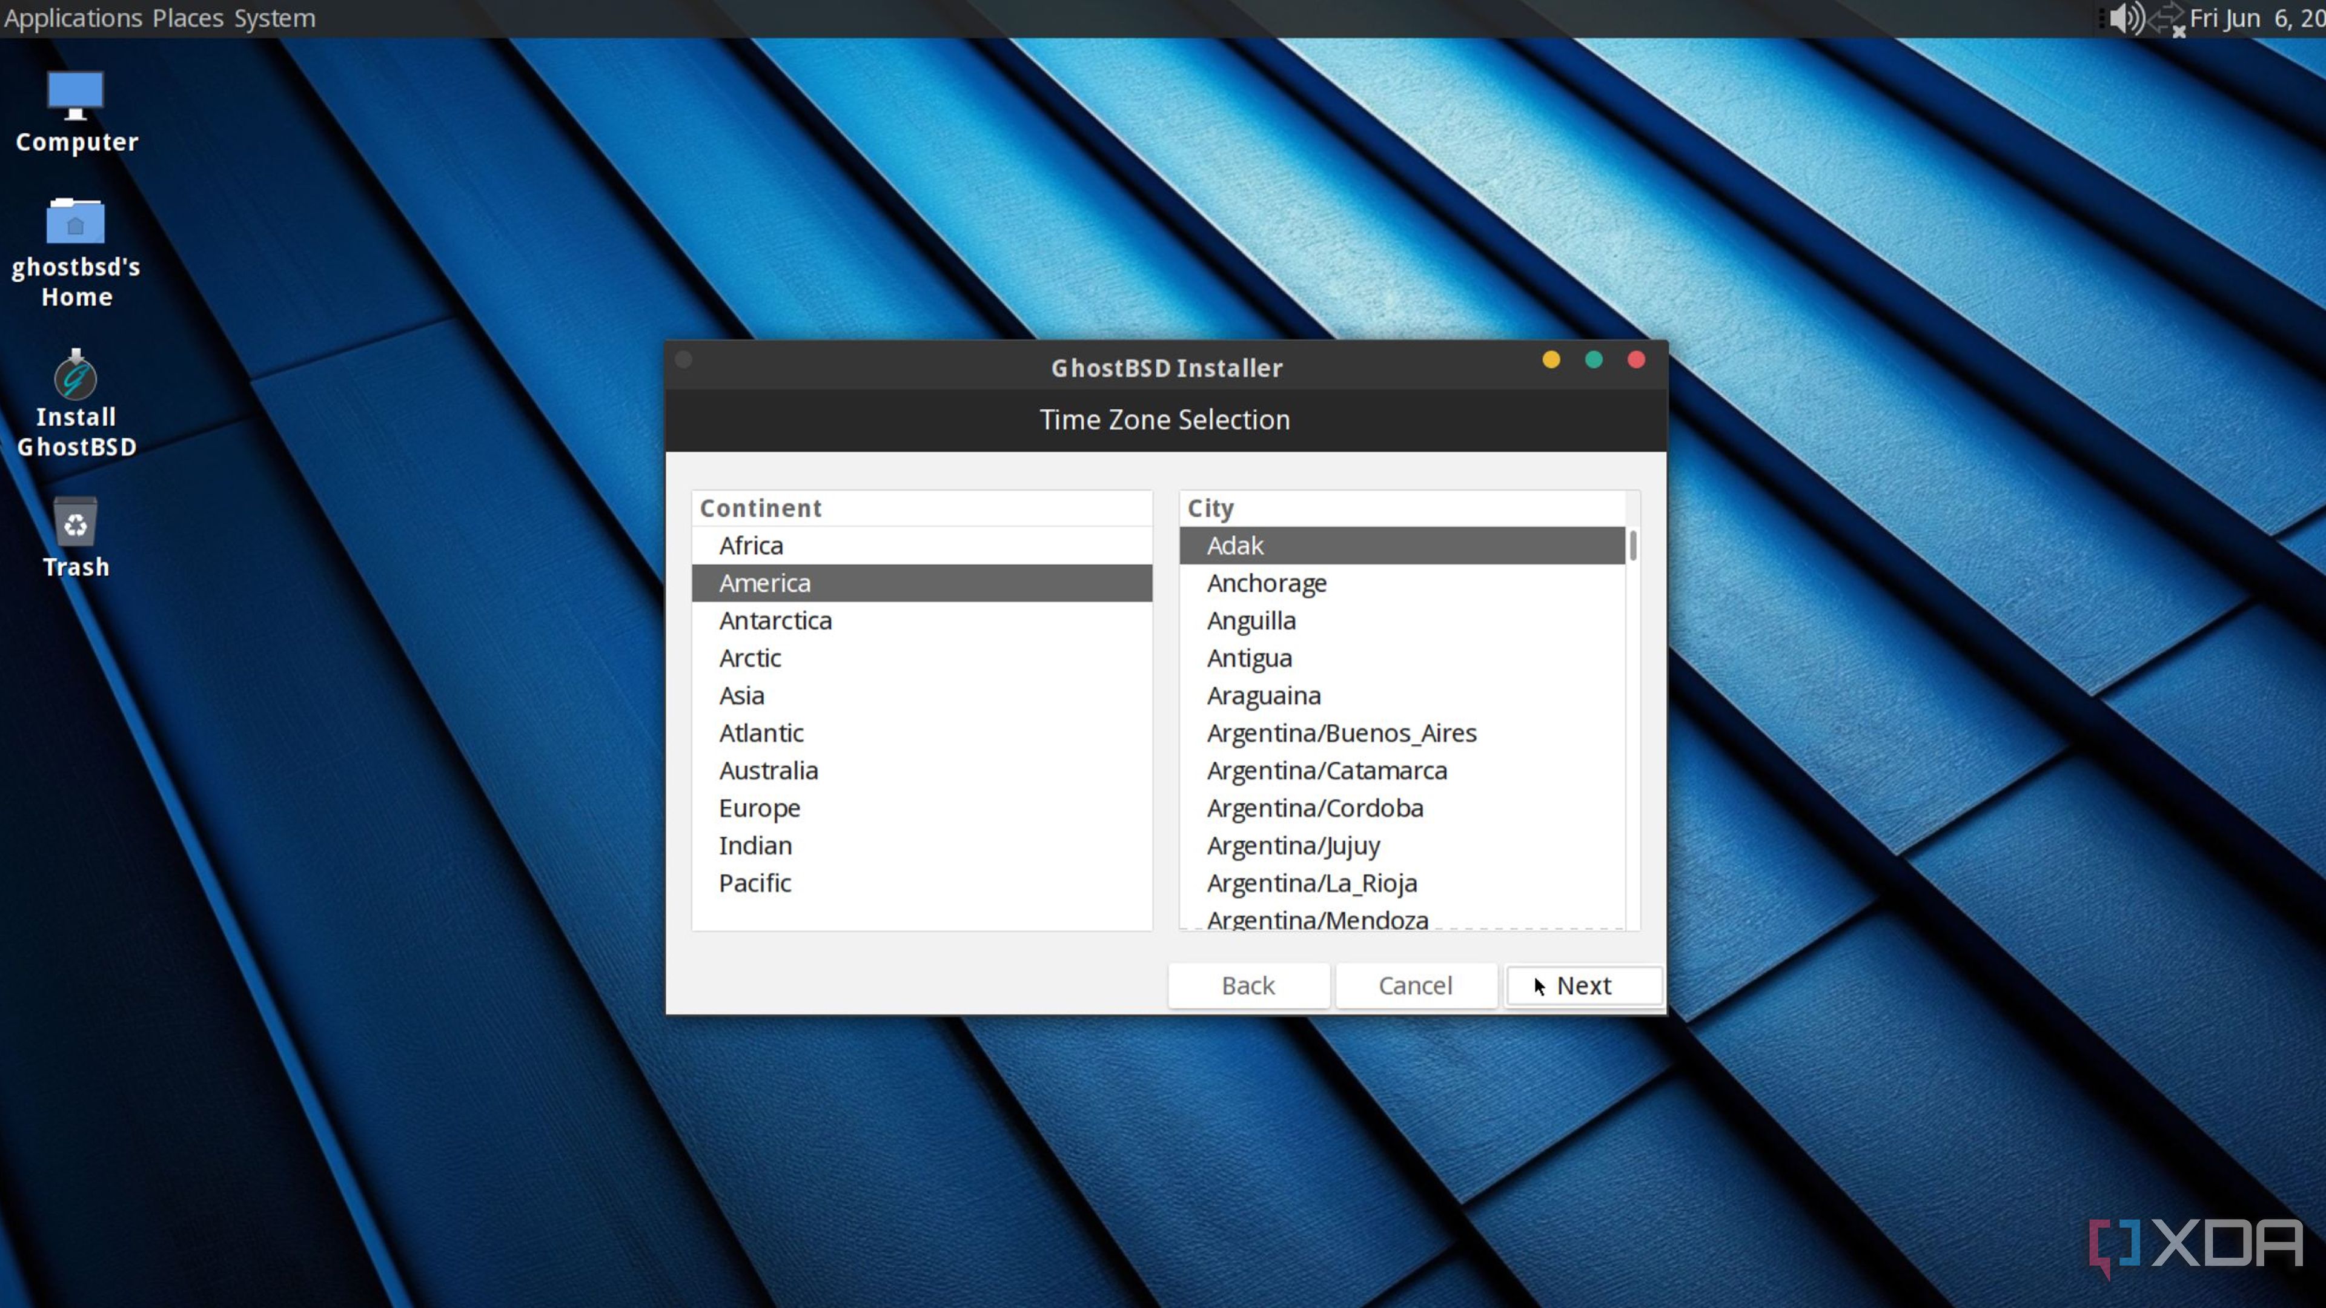
Task: Select Asia in the Continent list
Action: 741,695
